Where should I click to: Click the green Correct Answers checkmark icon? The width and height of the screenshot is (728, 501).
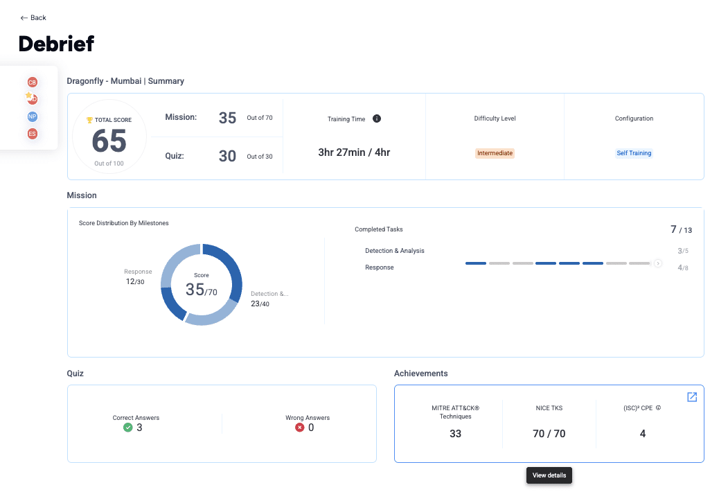coord(127,428)
